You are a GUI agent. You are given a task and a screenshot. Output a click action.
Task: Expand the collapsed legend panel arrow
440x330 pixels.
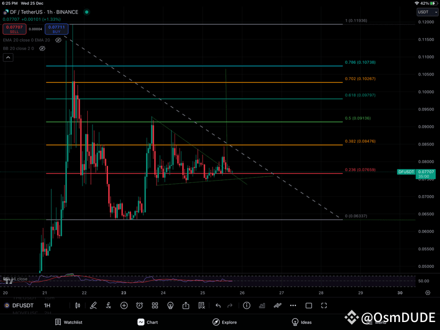[x=7, y=57]
